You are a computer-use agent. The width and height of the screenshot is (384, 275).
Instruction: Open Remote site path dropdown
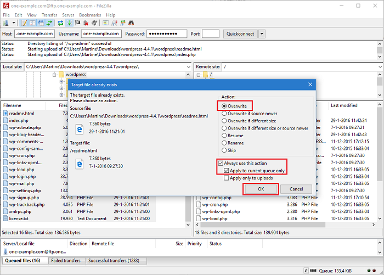pyautogui.click(x=380, y=66)
